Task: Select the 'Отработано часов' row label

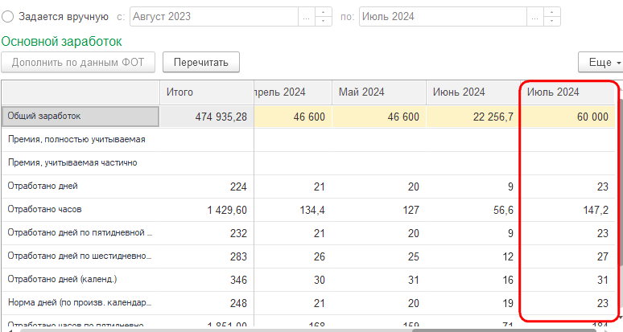Action: [x=80, y=210]
